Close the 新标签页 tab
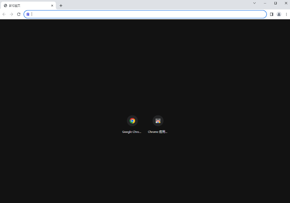 [x=52, y=5]
